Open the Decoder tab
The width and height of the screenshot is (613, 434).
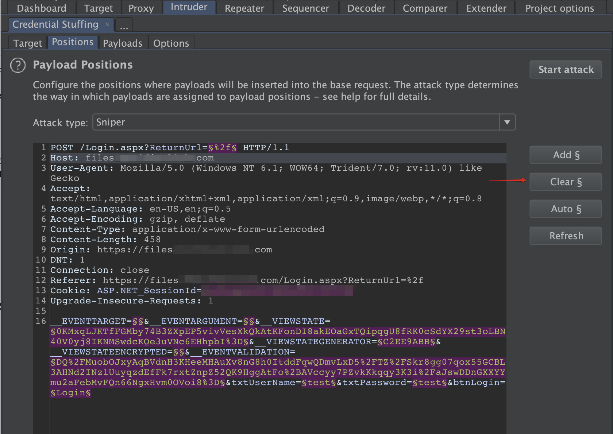click(366, 8)
